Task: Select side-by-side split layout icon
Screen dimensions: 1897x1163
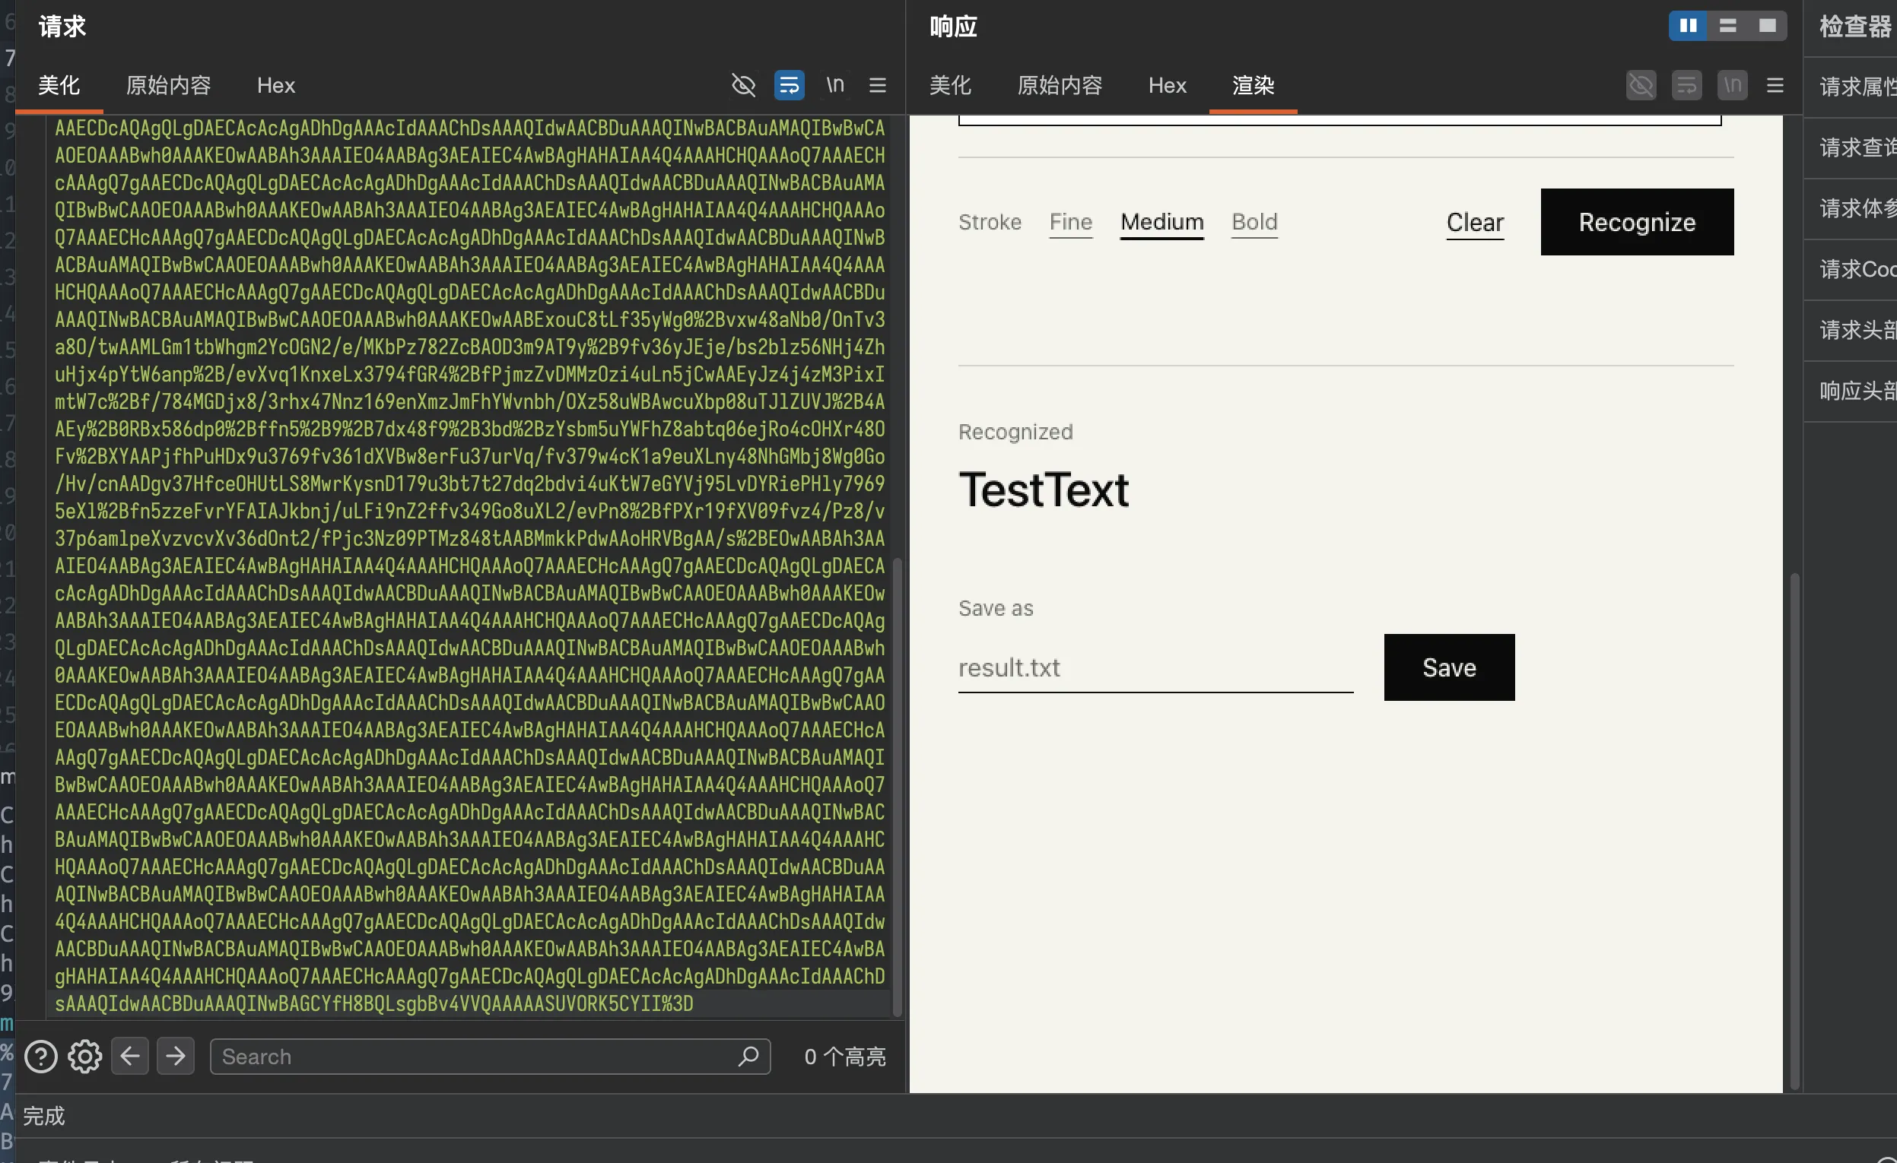Action: 1688,25
